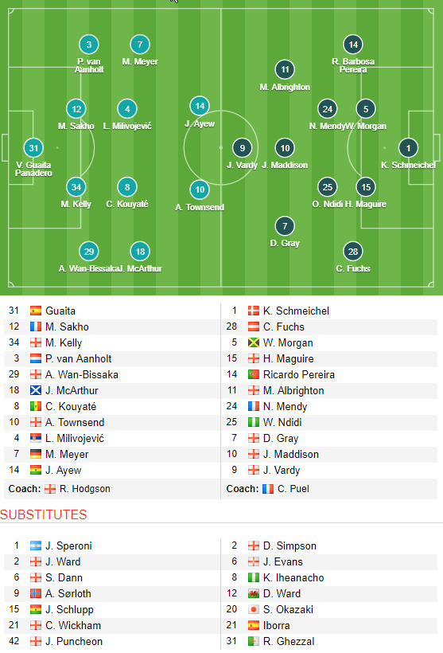Image resolution: width=443 pixels, height=653 pixels.
Task: Click J. Vardy's number 9 pitch marker
Action: tap(242, 148)
